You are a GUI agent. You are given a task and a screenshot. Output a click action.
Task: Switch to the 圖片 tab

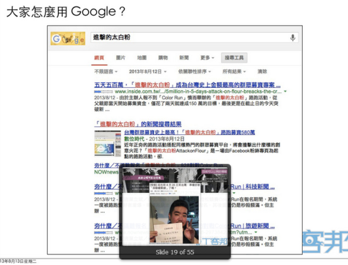(121, 58)
